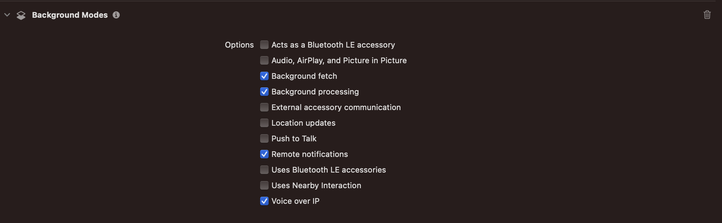This screenshot has width=722, height=223.
Task: Select the Background Modes section title
Action: click(70, 15)
